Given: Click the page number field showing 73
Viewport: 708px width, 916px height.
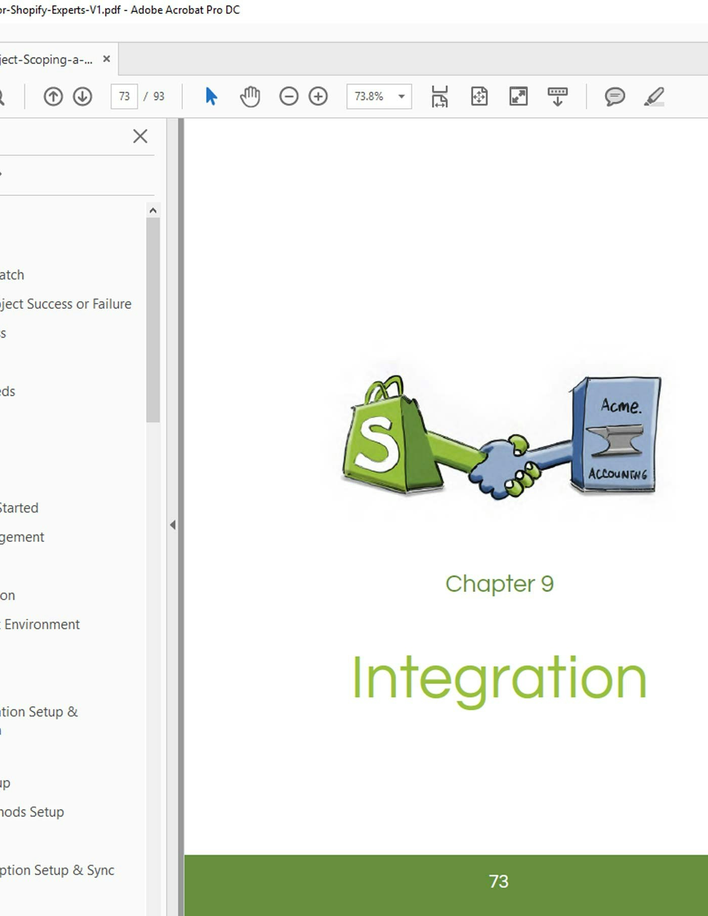Looking at the screenshot, I should [124, 96].
